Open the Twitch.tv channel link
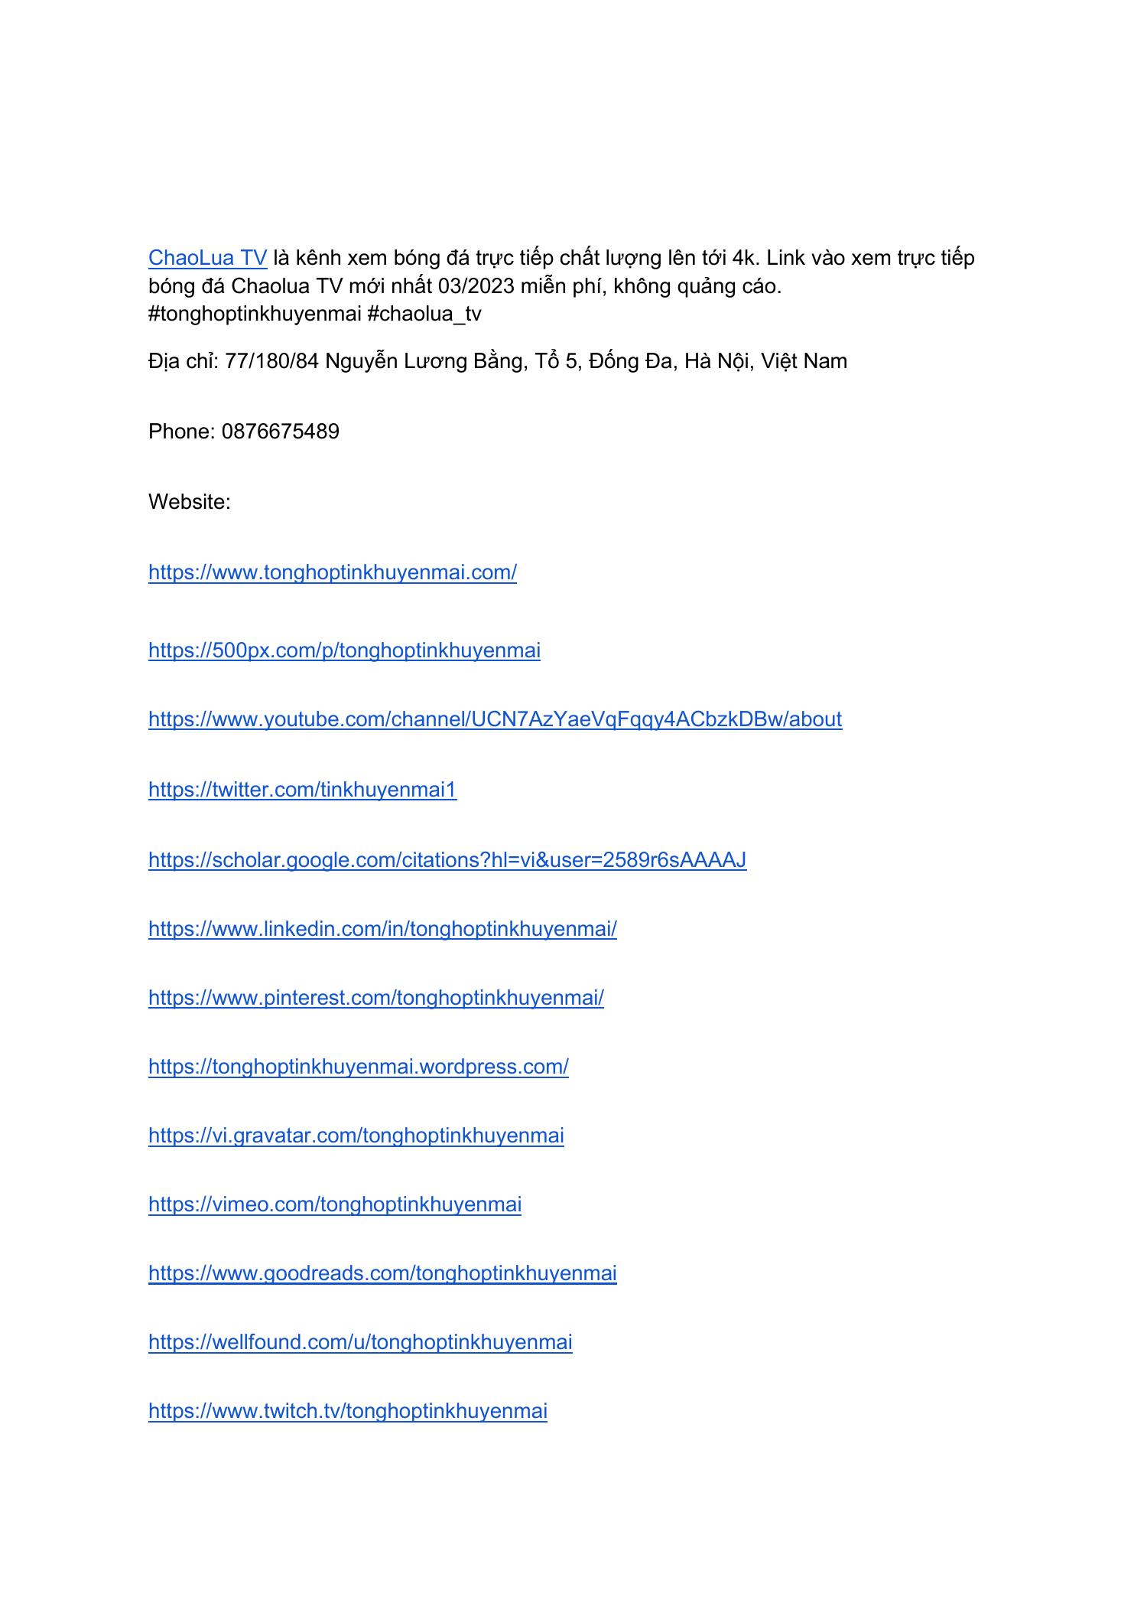Screen dimensions: 1147x1623 pos(348,1411)
